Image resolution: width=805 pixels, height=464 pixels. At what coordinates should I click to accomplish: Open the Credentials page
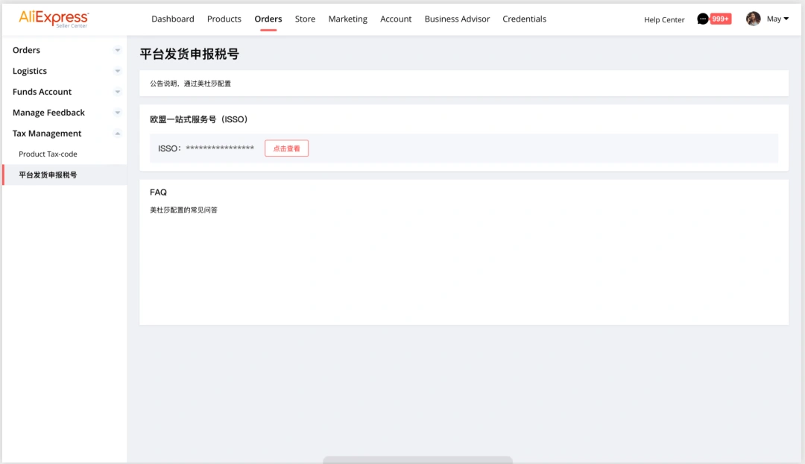pos(524,19)
